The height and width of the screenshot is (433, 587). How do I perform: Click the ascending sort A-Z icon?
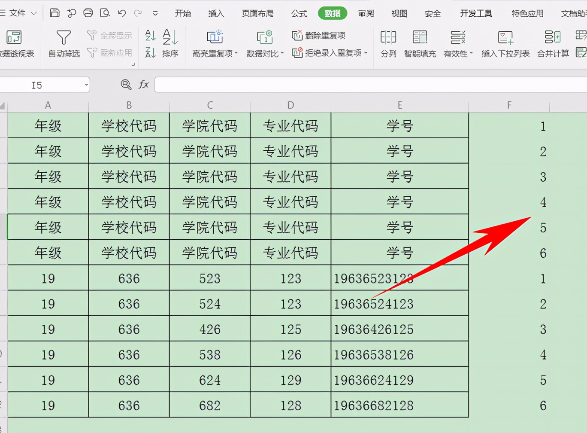(x=150, y=35)
